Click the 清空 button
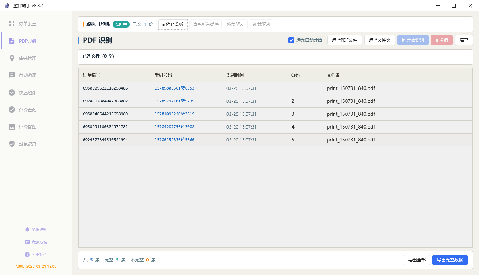Viewport: 479px width, 275px height. click(x=464, y=40)
